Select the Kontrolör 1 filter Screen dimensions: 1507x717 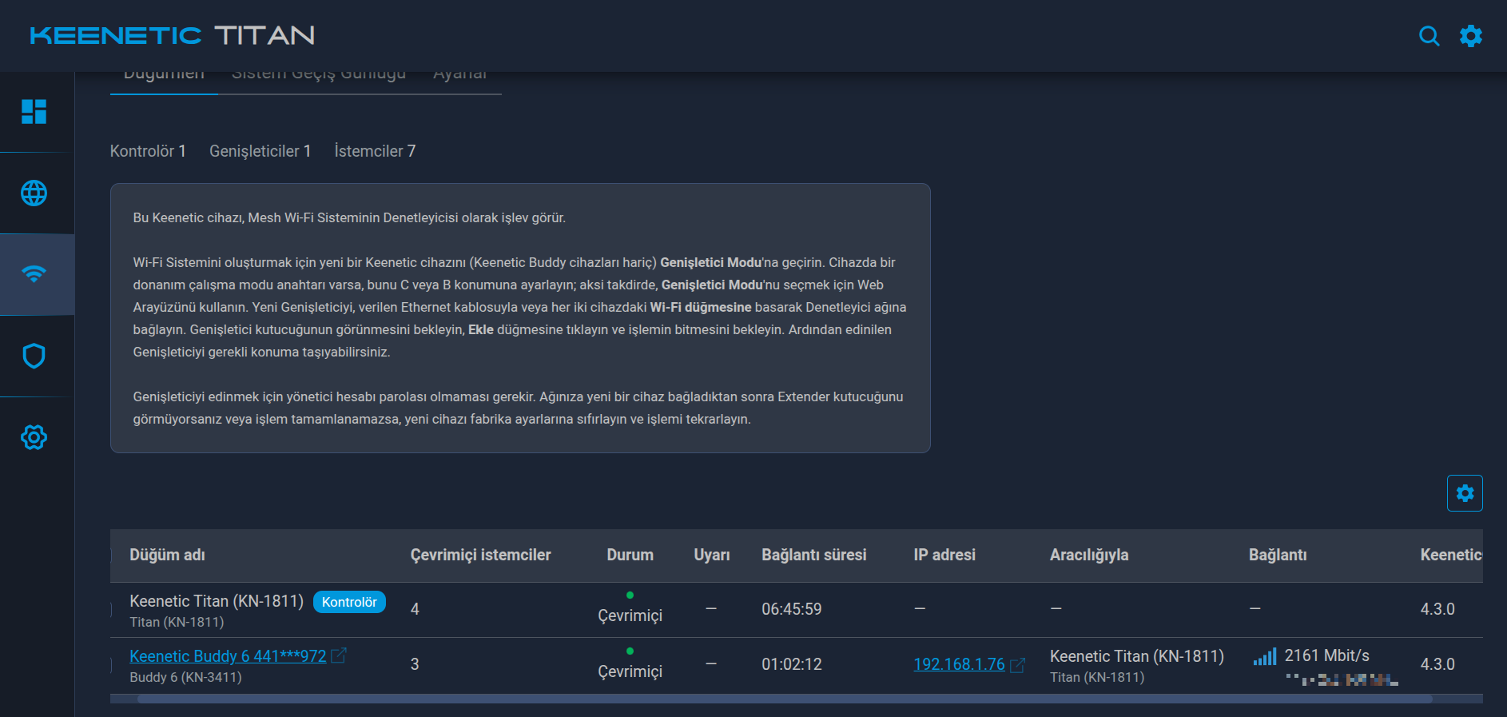click(x=148, y=151)
